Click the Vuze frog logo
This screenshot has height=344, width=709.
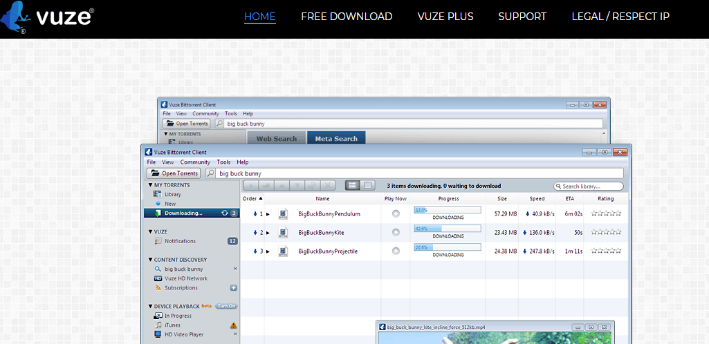click(15, 17)
